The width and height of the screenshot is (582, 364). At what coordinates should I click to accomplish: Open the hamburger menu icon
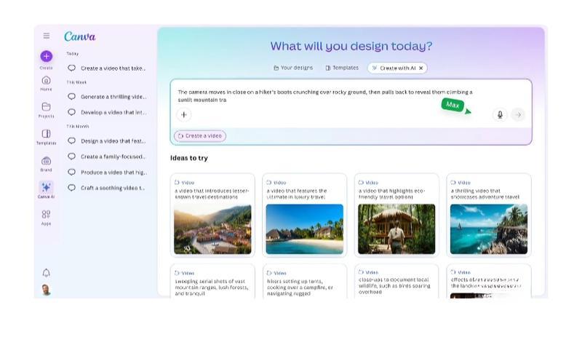(x=47, y=36)
